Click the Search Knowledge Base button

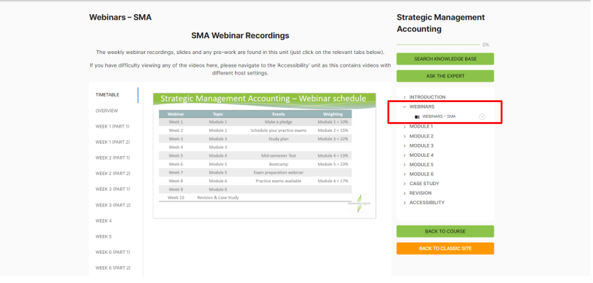point(445,59)
